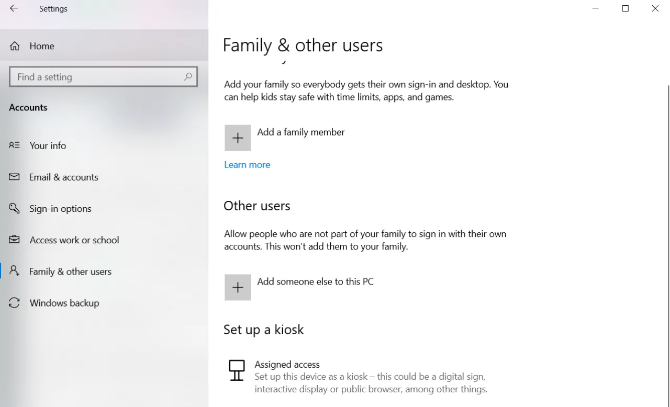
Task: Click Add someone else to this PC
Action: click(315, 281)
